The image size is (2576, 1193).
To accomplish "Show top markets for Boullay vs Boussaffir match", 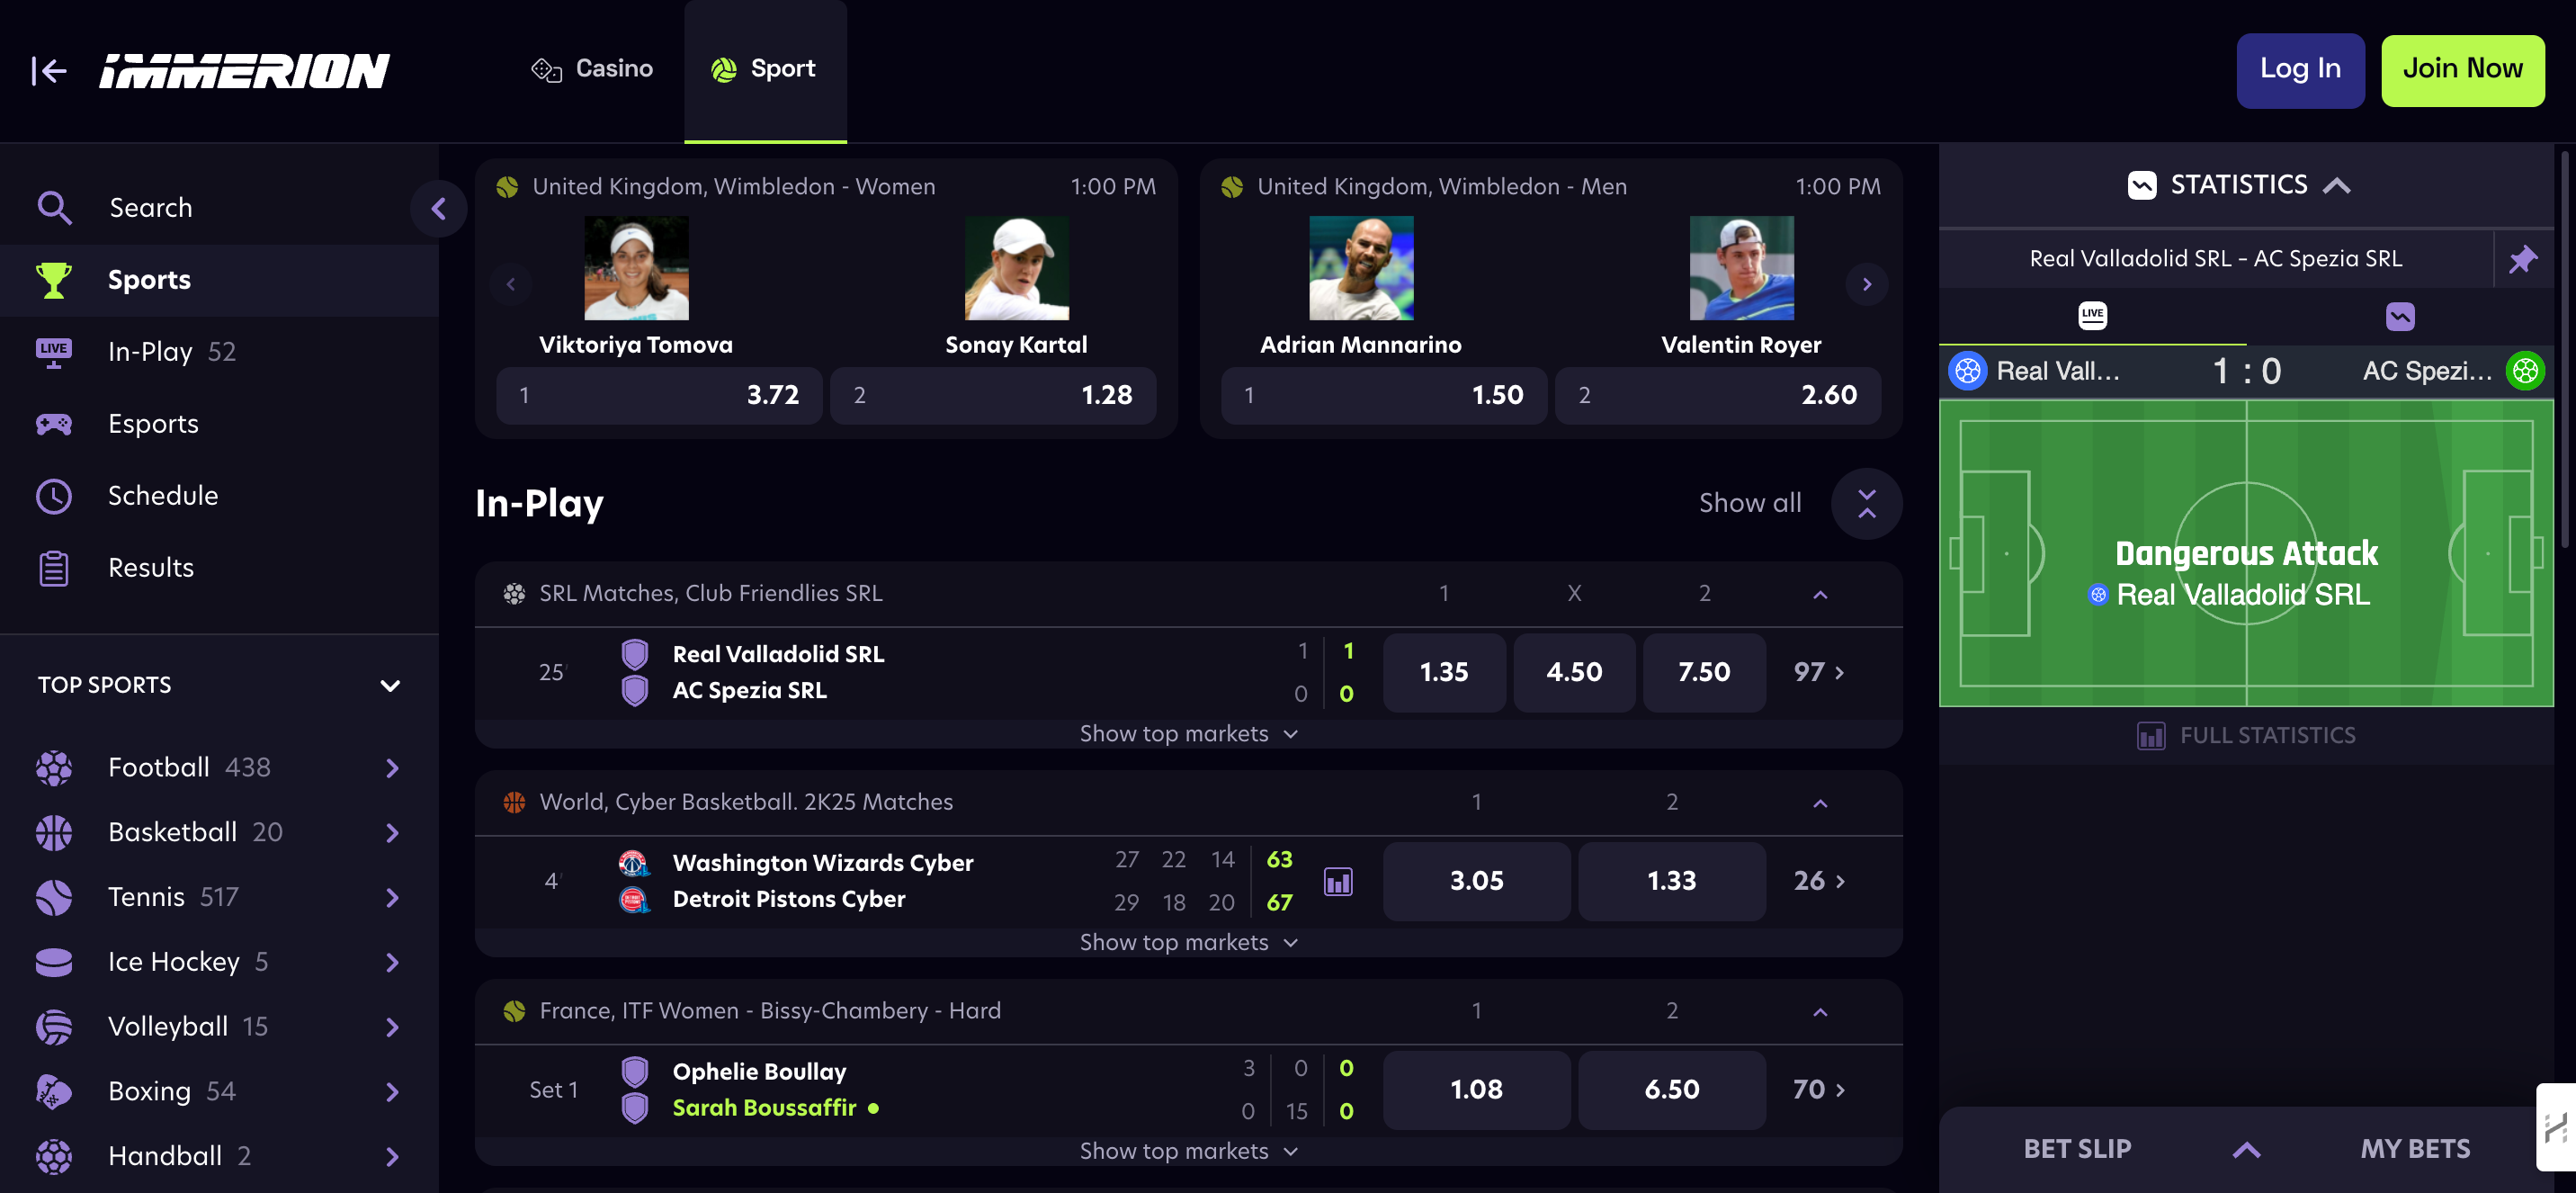I will (x=1188, y=1151).
